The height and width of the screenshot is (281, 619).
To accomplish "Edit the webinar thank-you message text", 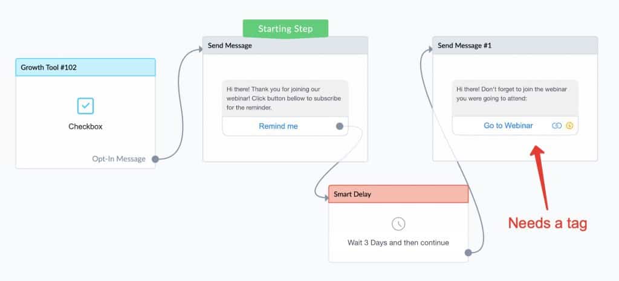I will (285, 99).
